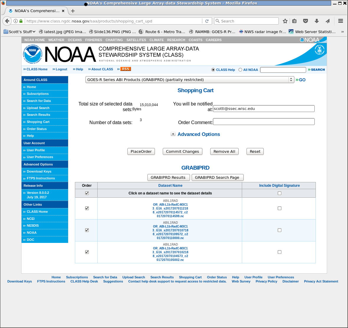Click the Advanced Options heading link
The width and height of the screenshot is (348, 328).
[199, 134]
